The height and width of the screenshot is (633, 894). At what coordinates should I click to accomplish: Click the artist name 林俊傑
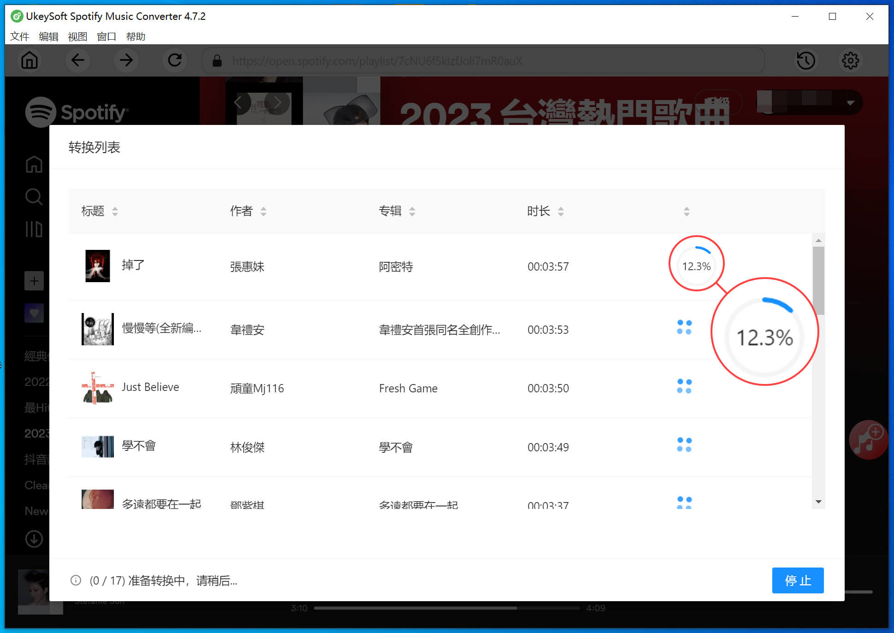(247, 447)
